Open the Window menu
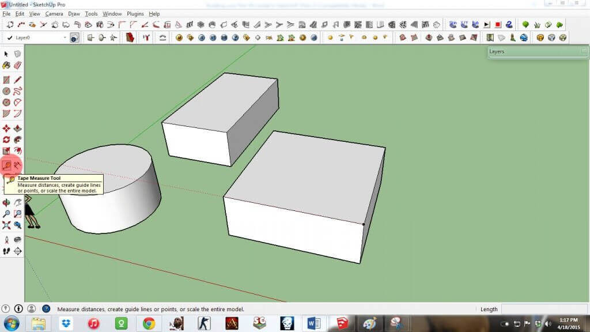Viewport: 590px width, 332px height. 112,14
